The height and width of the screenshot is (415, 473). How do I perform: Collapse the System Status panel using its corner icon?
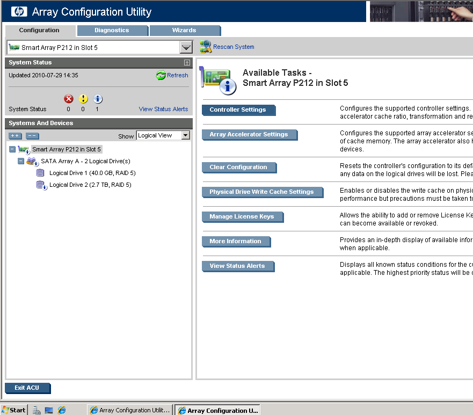coord(187,62)
